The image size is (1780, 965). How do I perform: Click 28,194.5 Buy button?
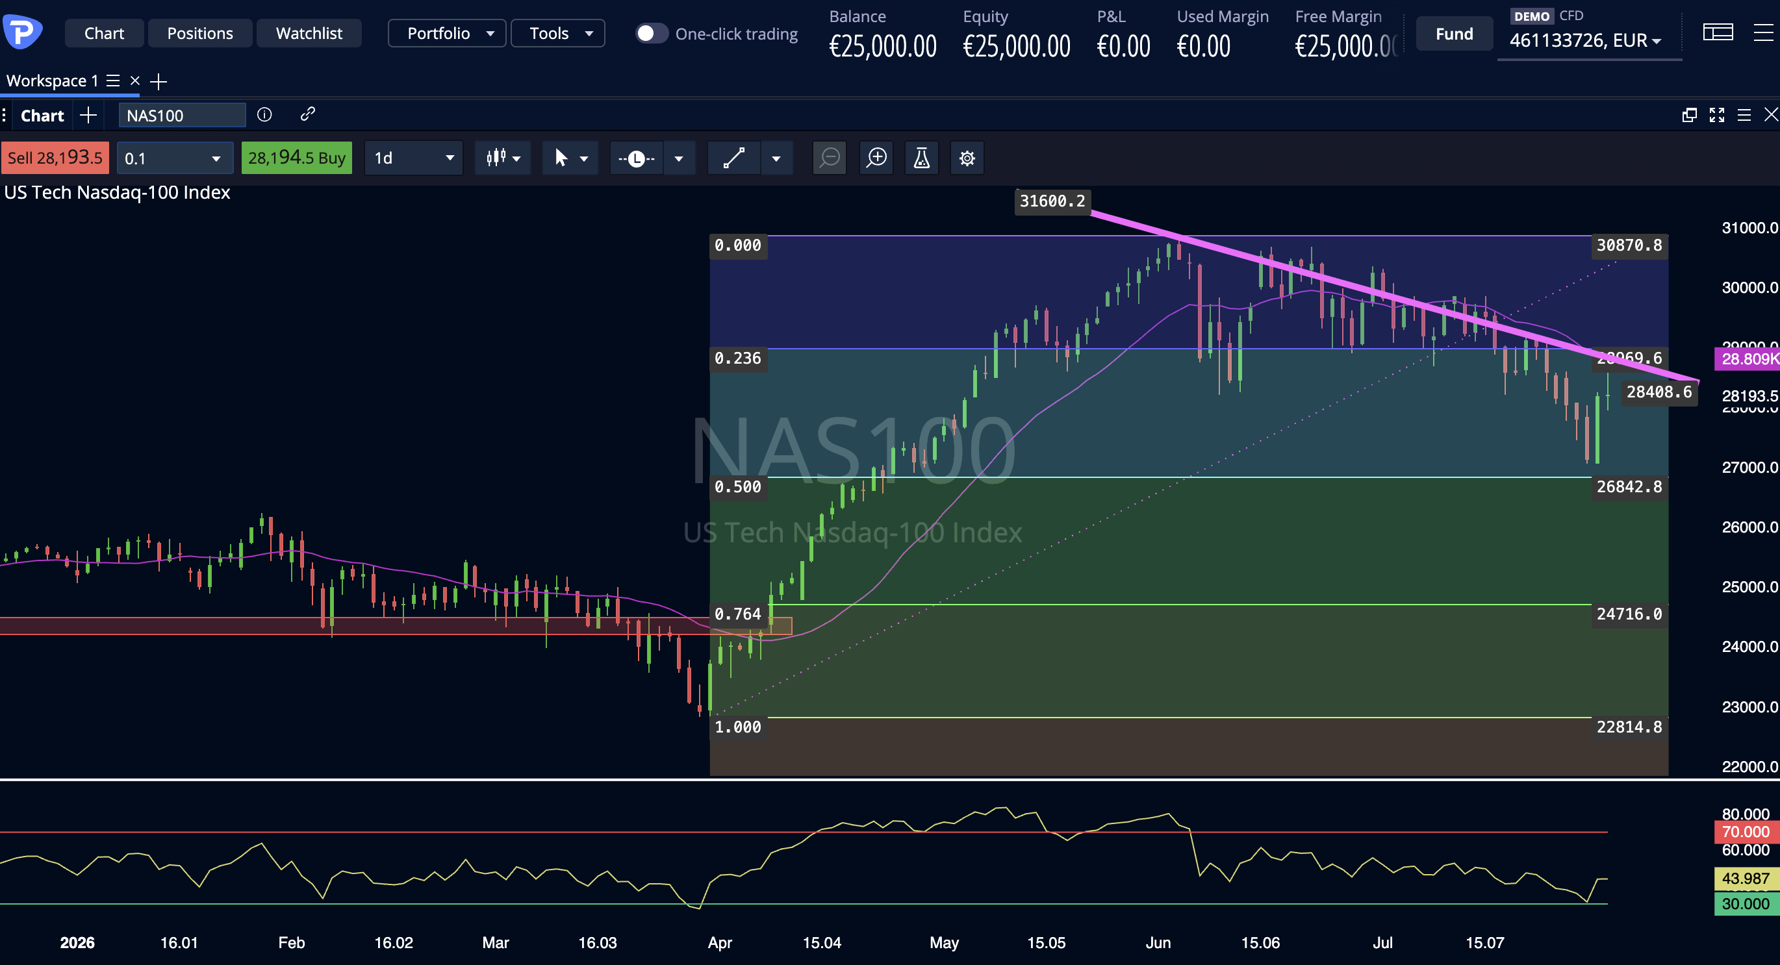296,158
